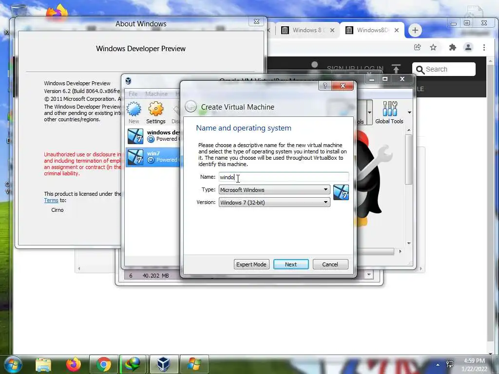Open File Explorer from taskbar

[43, 364]
